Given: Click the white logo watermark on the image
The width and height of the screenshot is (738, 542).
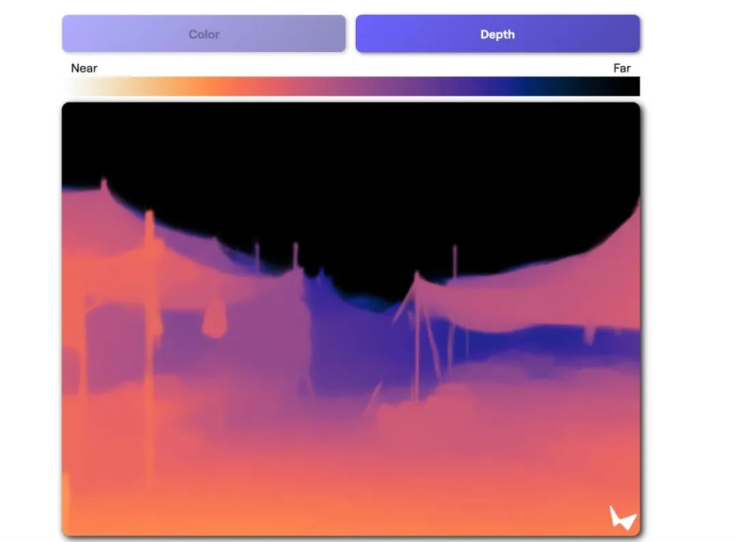Looking at the screenshot, I should (x=622, y=517).
